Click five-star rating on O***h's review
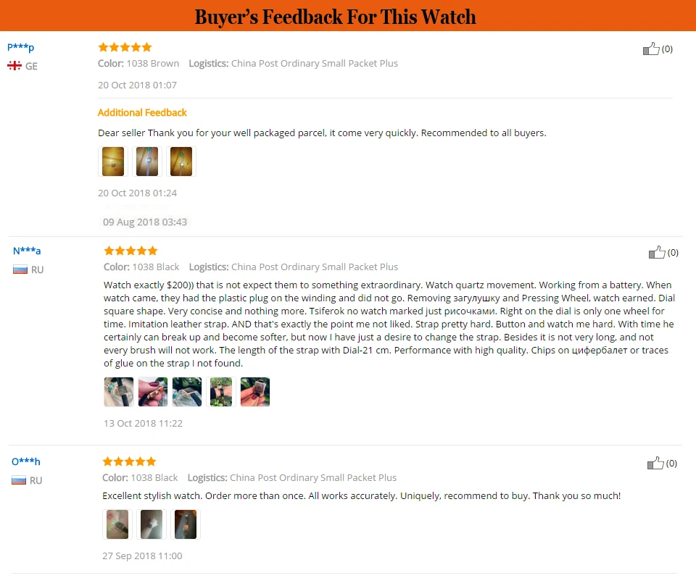696x578 pixels. [x=129, y=461]
